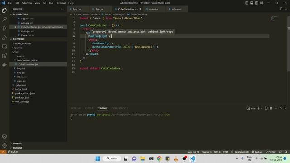Open the File menu

pyautogui.click(x=10, y=3)
